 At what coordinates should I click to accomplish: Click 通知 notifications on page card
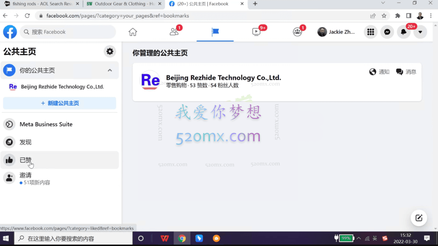[x=379, y=72]
